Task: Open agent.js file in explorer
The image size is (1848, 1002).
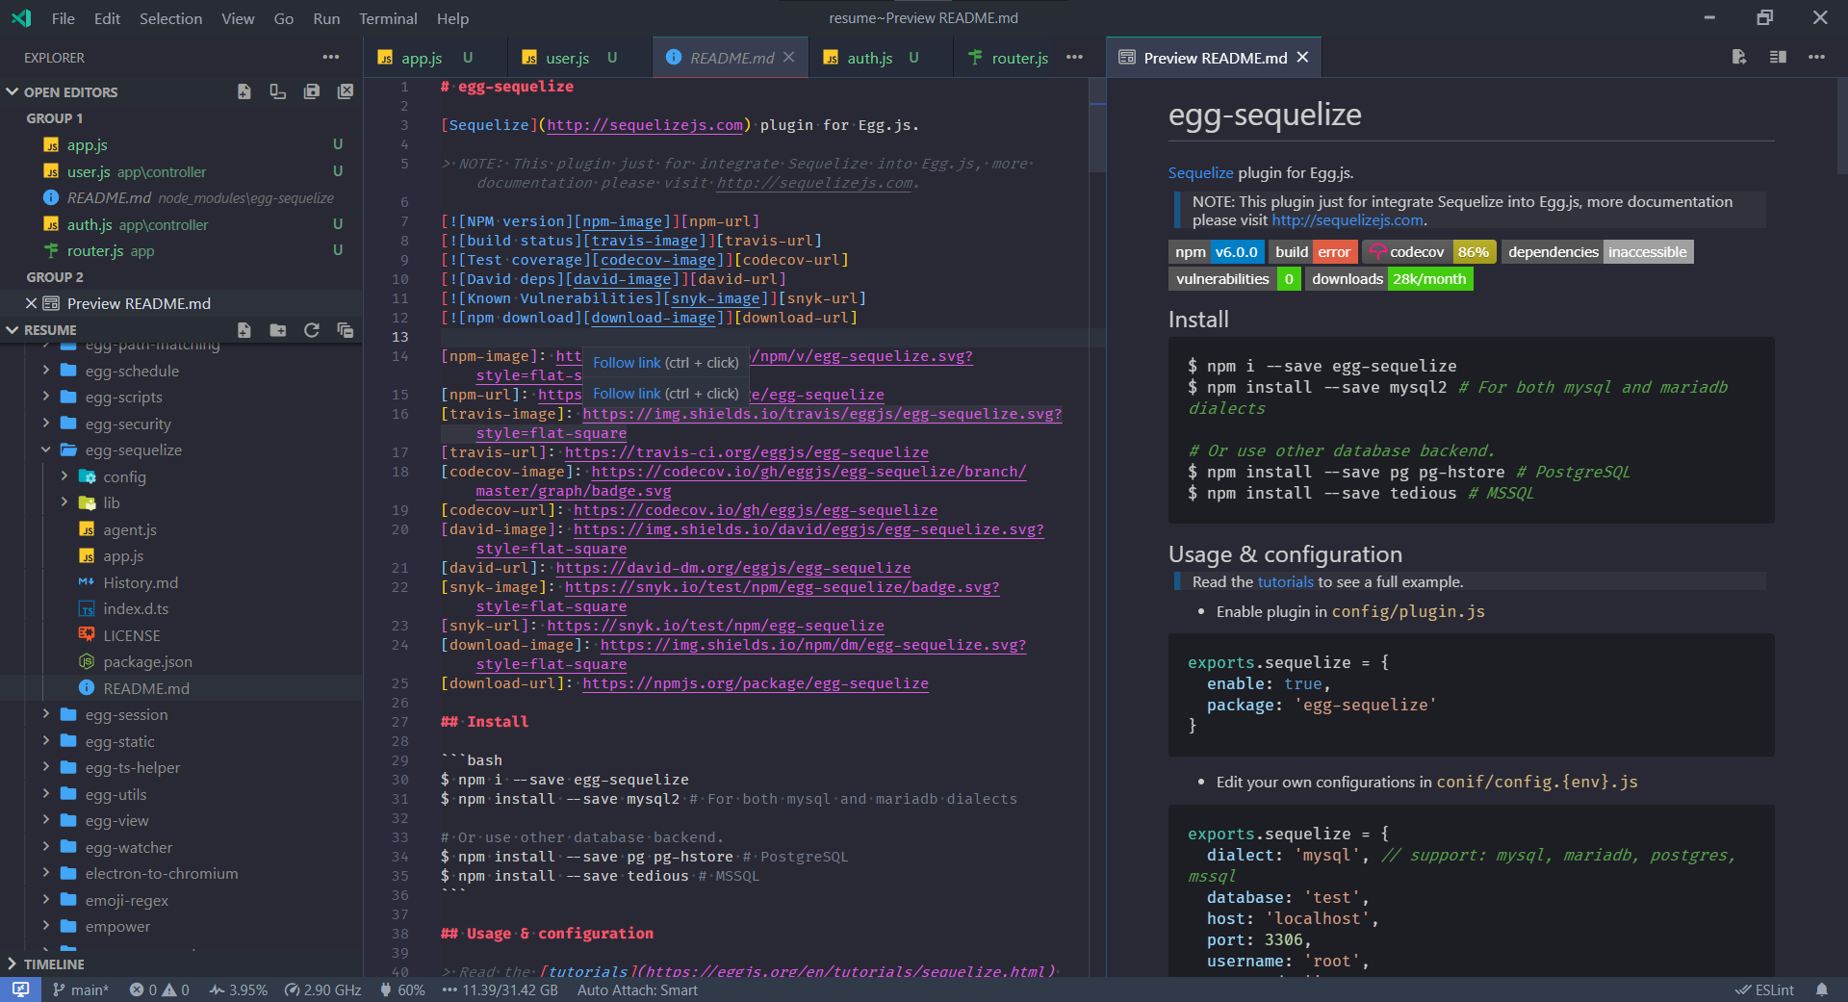Action: [130, 529]
